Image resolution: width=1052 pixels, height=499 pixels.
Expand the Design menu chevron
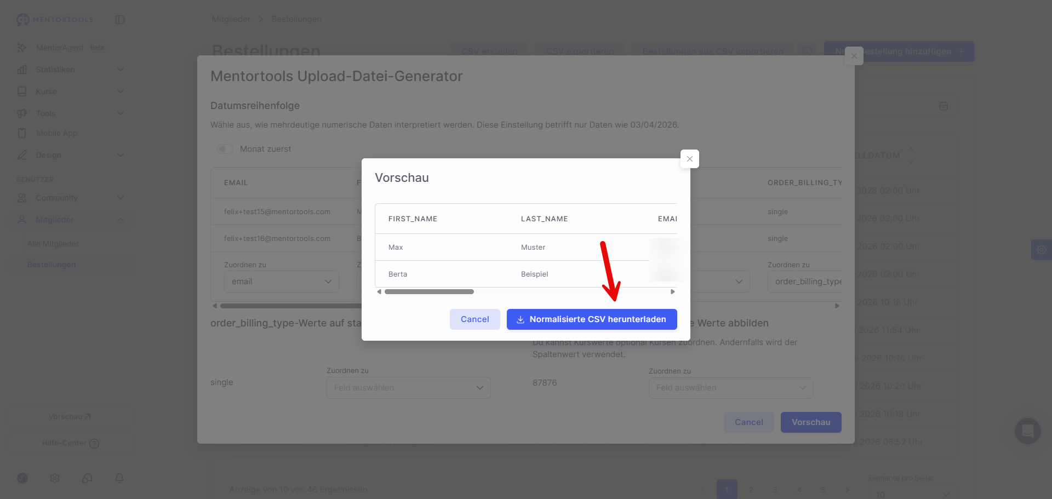point(121,155)
